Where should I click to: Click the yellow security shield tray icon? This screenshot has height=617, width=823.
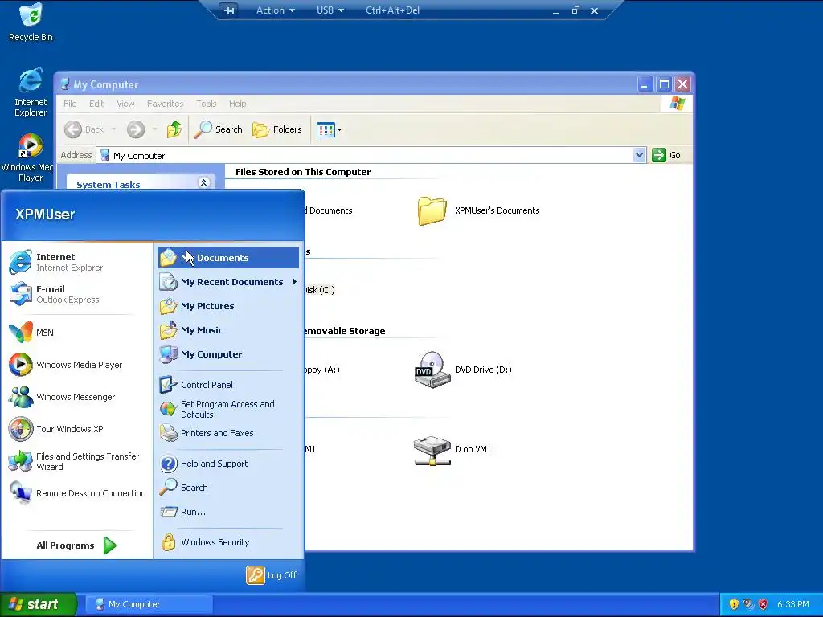734,604
